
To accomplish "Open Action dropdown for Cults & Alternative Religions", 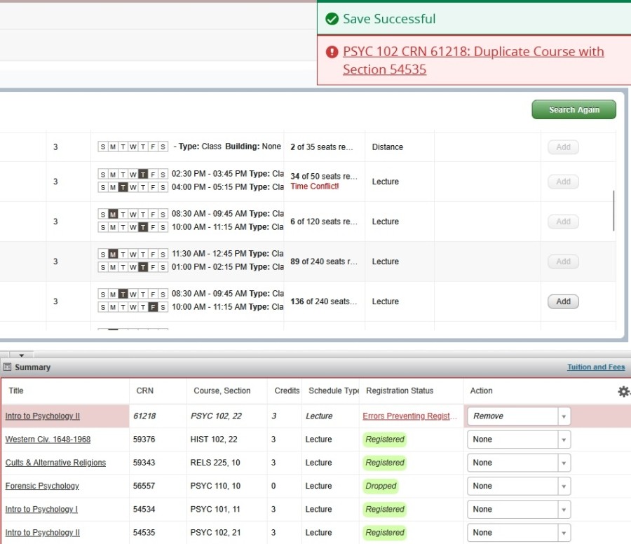I will tap(563, 463).
